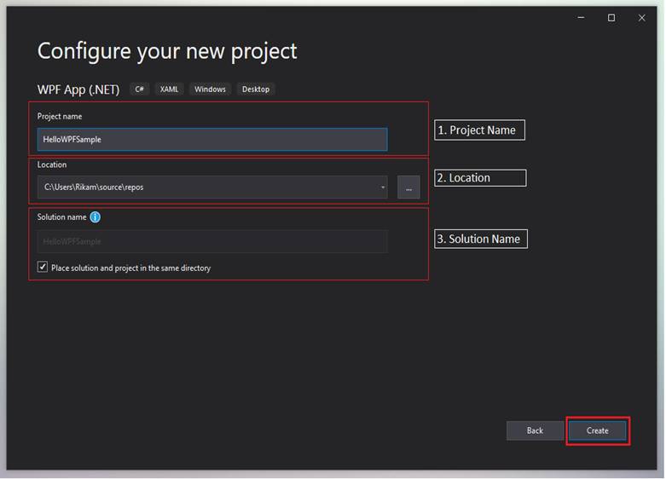
Task: Click the '2. Location' annotation label
Action: coord(479,178)
